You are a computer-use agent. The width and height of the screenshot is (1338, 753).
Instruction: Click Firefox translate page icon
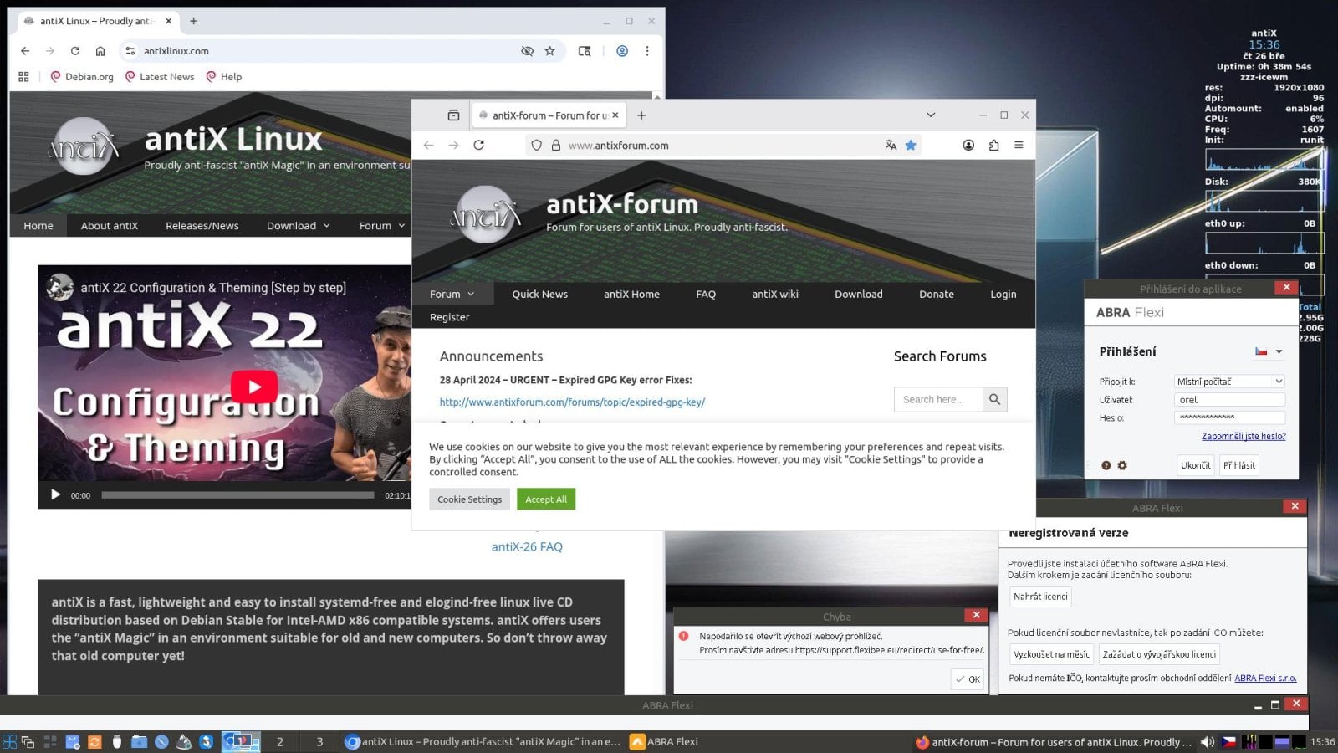891,145
